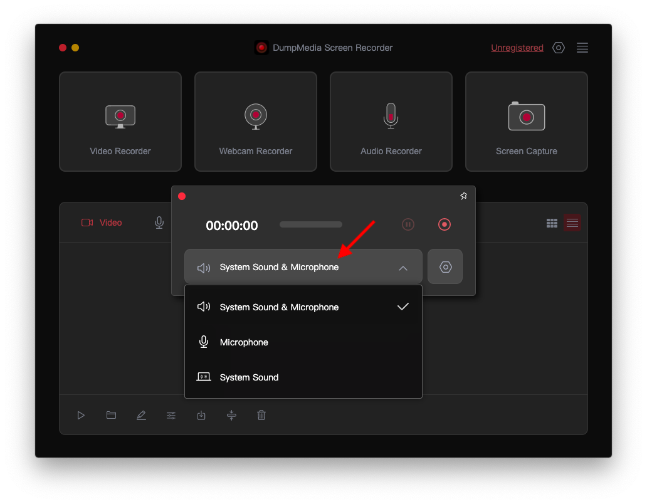Open the Webcam Recorder mode
Viewport: 647px width, 504px height.
pyautogui.click(x=255, y=121)
